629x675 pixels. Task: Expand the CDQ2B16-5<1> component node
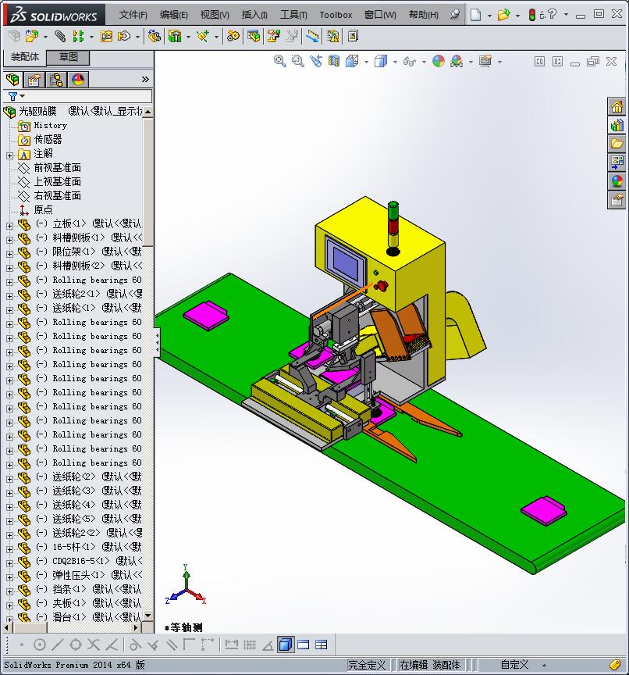(x=10, y=563)
